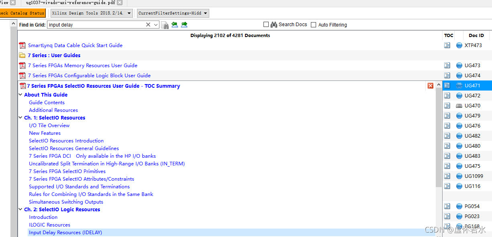
Task: Sort by the TOC column header
Action: [449, 35]
